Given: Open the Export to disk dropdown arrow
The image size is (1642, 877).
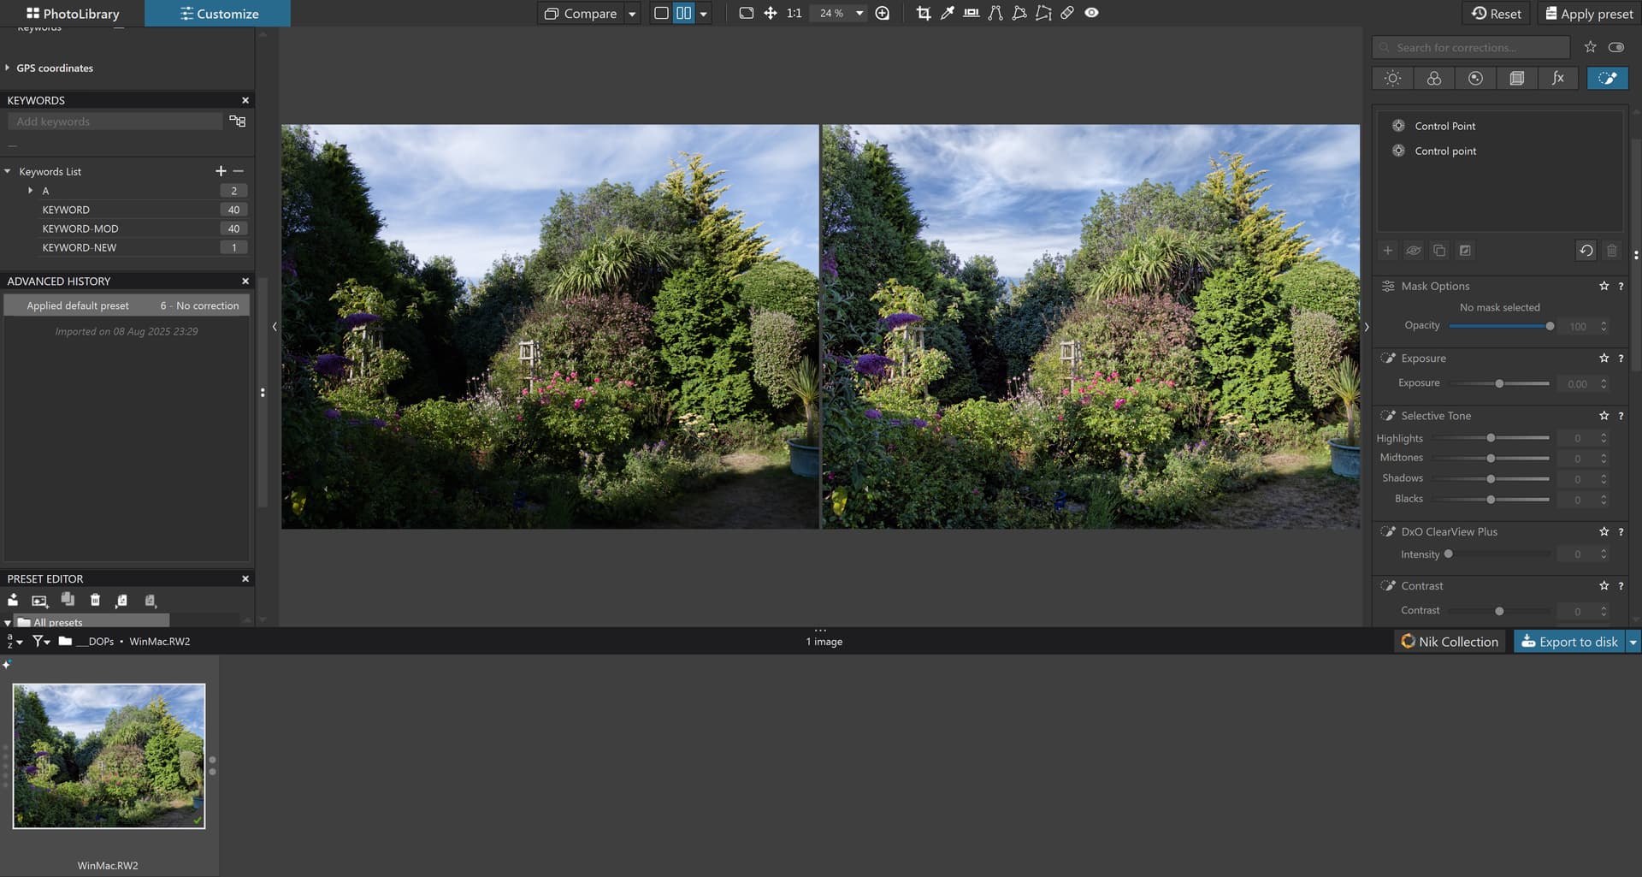Looking at the screenshot, I should tap(1633, 642).
